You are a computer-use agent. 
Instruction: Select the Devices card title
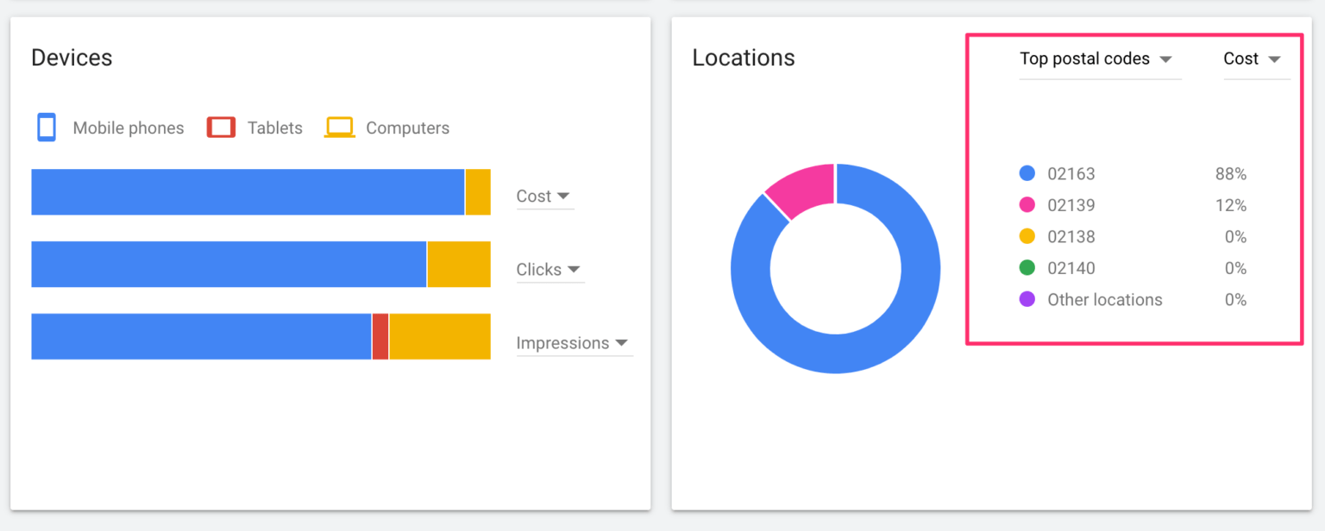(x=72, y=58)
